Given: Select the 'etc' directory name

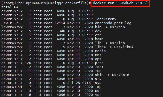Looking at the screenshot, I should coord(98,35).
